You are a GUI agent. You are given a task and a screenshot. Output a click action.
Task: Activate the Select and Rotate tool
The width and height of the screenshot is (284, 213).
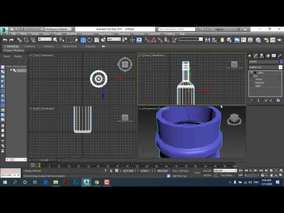click(x=90, y=40)
